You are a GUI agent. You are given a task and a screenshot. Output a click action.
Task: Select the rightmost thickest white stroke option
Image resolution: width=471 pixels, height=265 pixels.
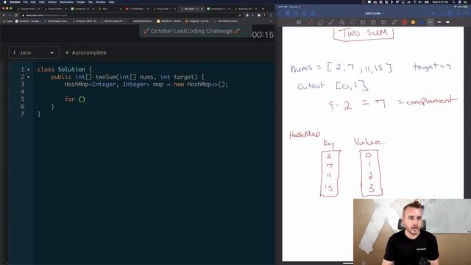tap(447, 22)
